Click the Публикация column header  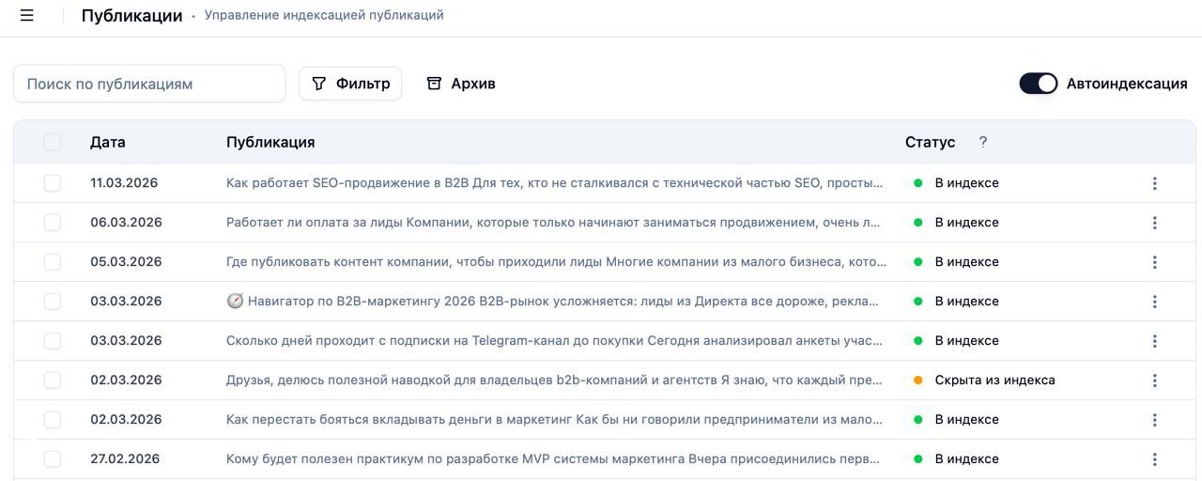click(x=270, y=142)
